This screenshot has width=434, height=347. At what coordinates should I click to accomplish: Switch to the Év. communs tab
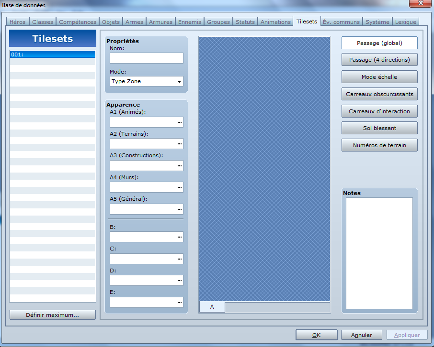click(341, 22)
